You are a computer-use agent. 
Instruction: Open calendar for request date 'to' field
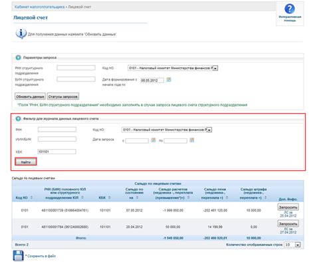192,140
